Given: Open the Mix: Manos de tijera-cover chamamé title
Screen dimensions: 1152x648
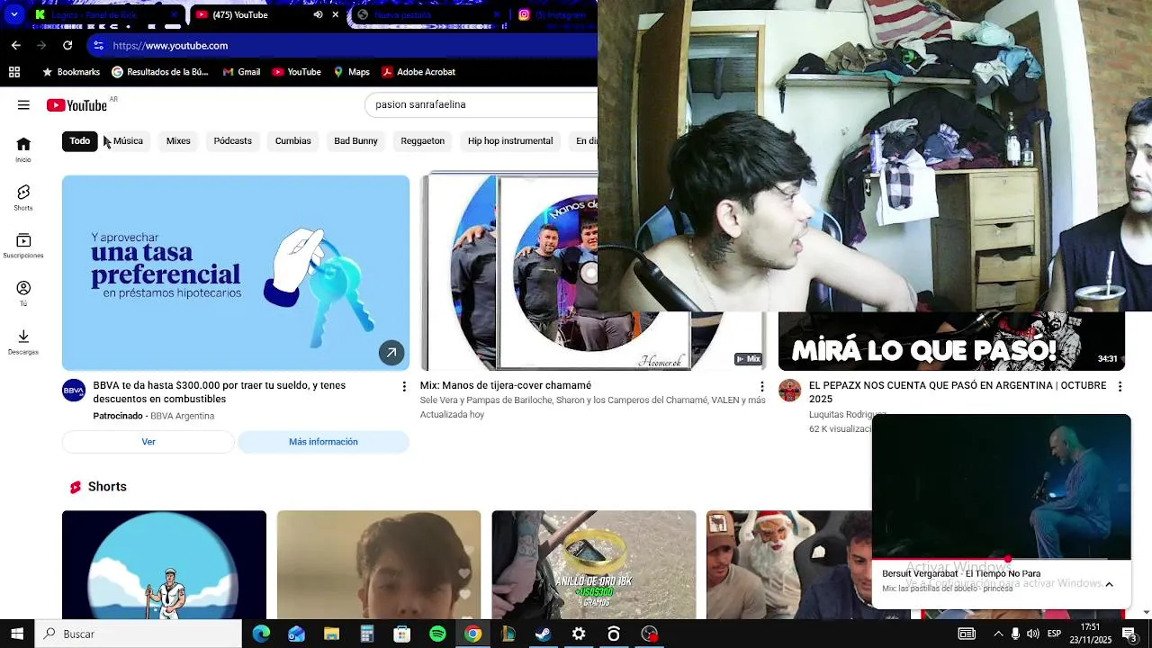Looking at the screenshot, I should (x=506, y=386).
